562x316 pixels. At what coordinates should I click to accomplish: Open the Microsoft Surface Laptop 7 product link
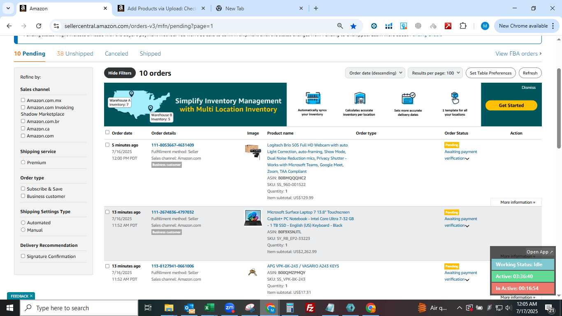click(x=310, y=218)
